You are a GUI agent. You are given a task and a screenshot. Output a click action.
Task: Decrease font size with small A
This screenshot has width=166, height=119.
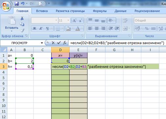coord(81,20)
